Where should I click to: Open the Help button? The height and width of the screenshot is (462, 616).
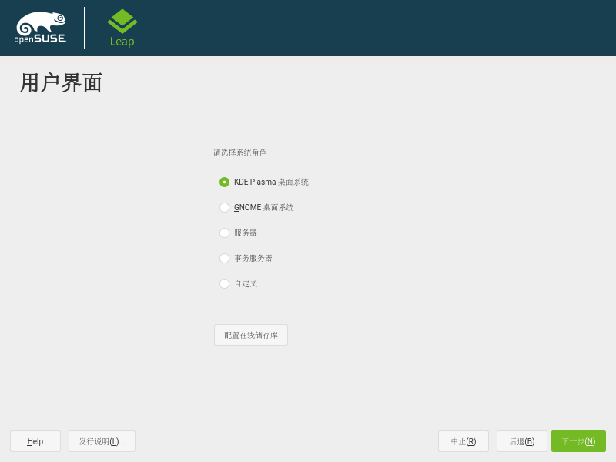coord(35,441)
